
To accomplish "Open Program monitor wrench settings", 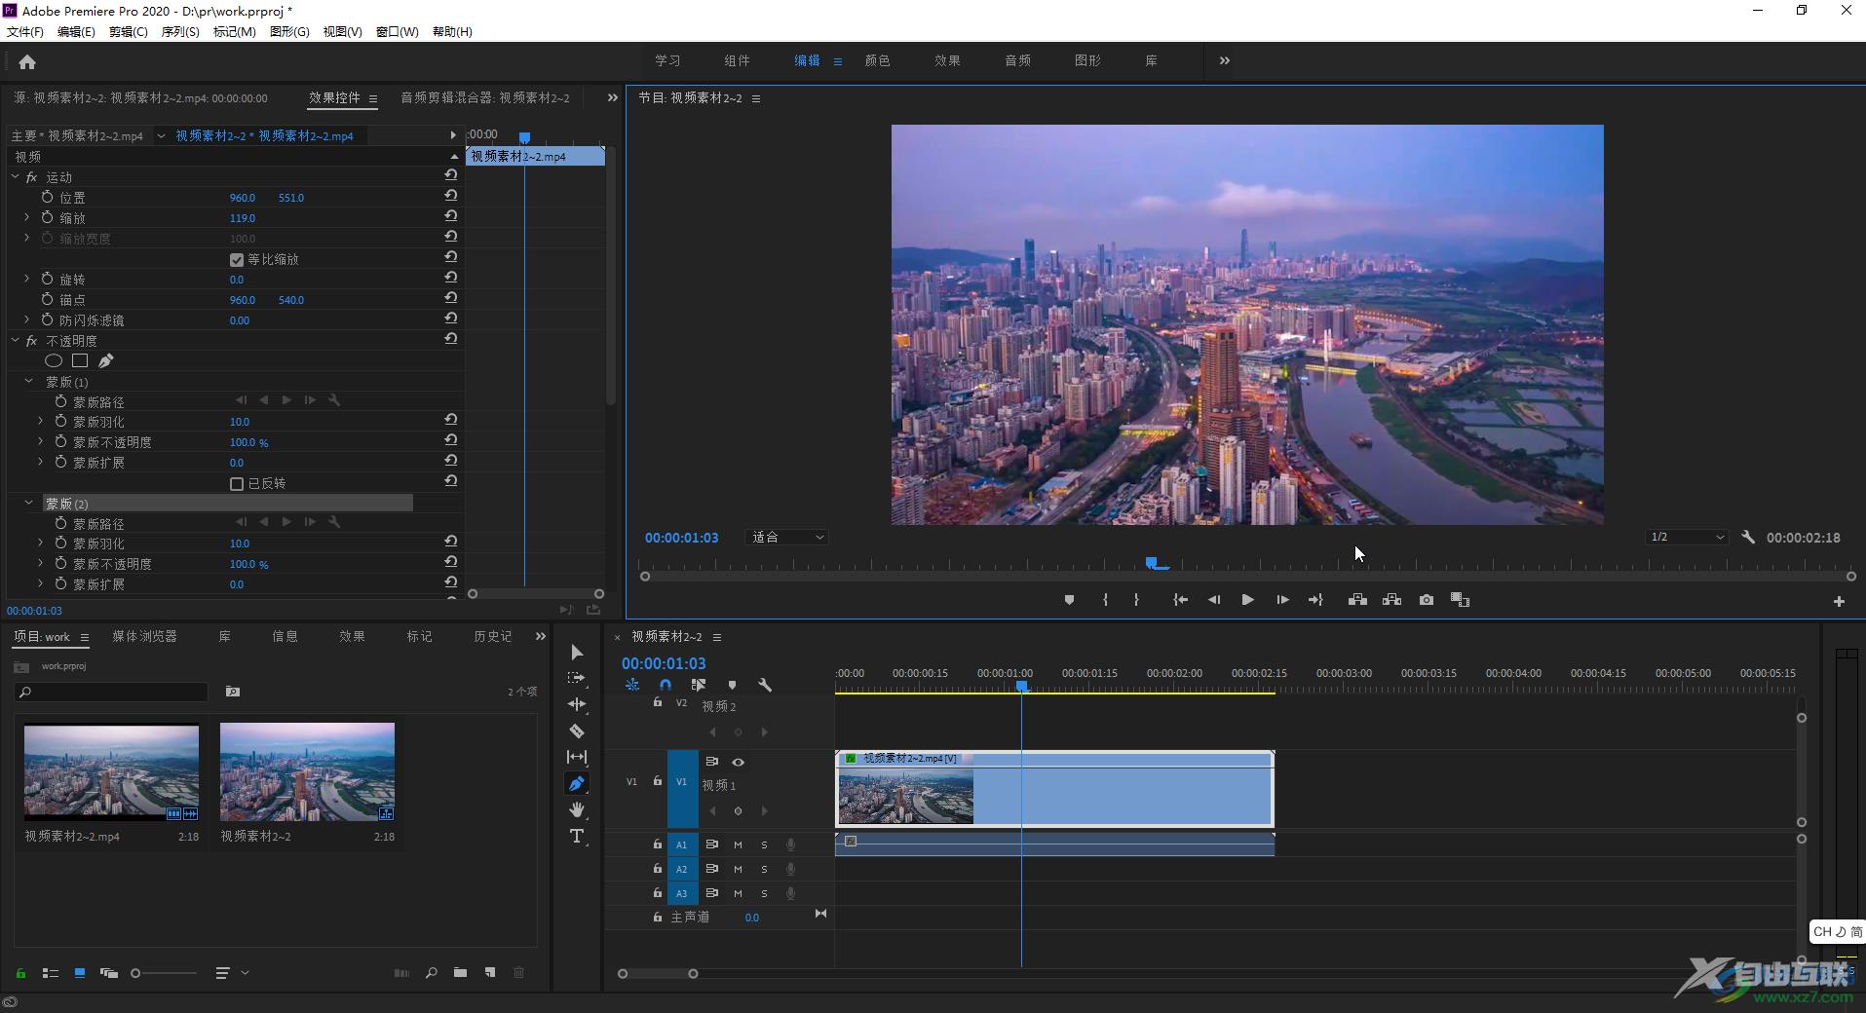I will [x=1748, y=537].
